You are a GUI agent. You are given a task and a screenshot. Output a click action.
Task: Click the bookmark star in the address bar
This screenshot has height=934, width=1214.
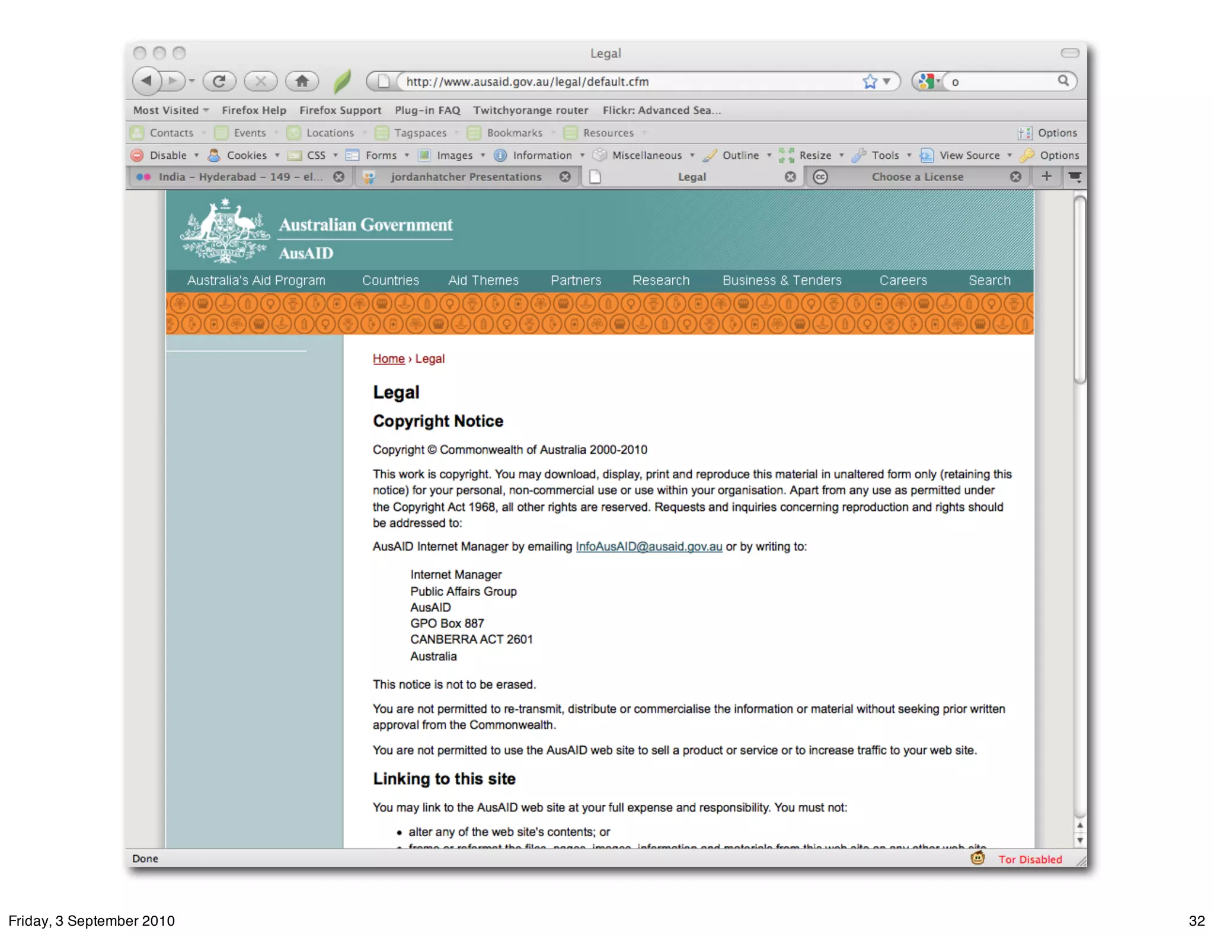tap(869, 81)
